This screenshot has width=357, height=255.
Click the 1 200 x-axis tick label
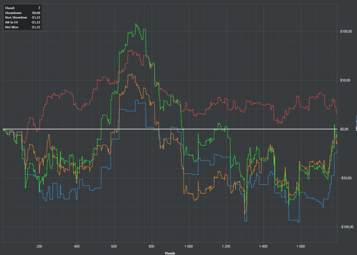click(x=226, y=246)
